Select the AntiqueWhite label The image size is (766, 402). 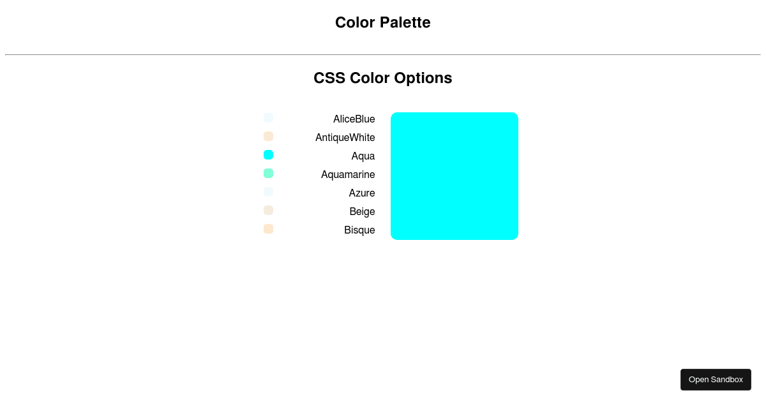tap(345, 138)
